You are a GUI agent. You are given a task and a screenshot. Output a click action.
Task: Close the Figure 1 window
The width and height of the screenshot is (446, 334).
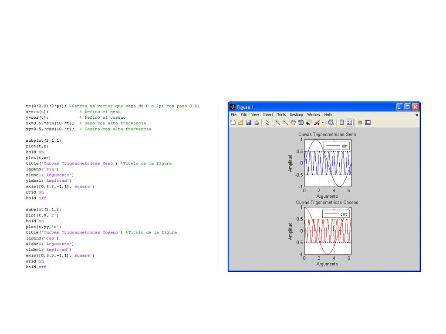tap(415, 107)
